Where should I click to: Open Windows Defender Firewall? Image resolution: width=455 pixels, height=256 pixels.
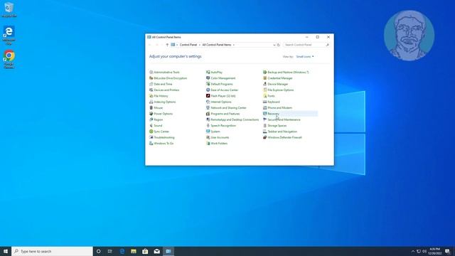point(282,137)
